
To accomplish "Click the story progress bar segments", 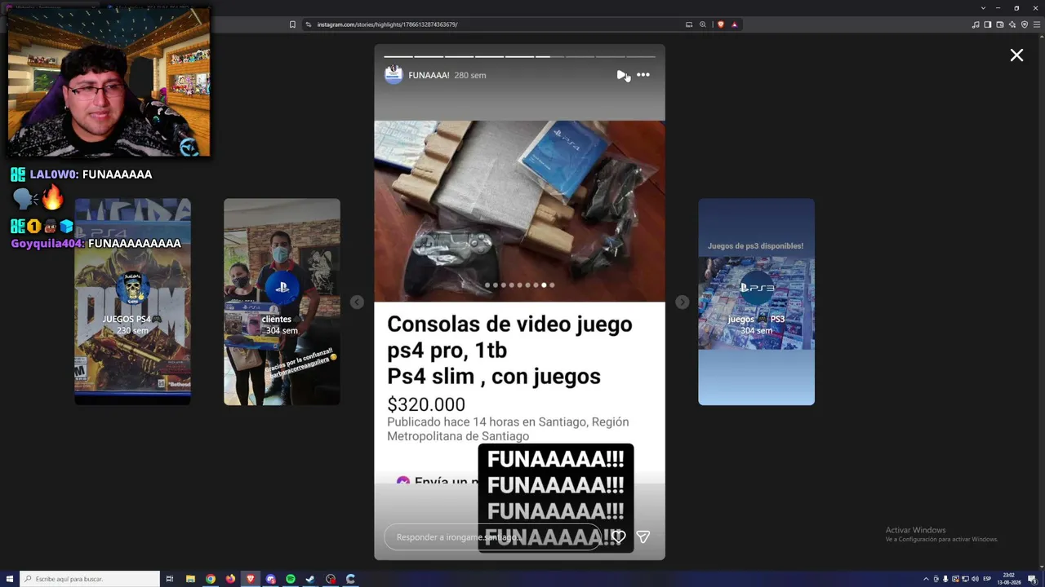I will point(519,56).
